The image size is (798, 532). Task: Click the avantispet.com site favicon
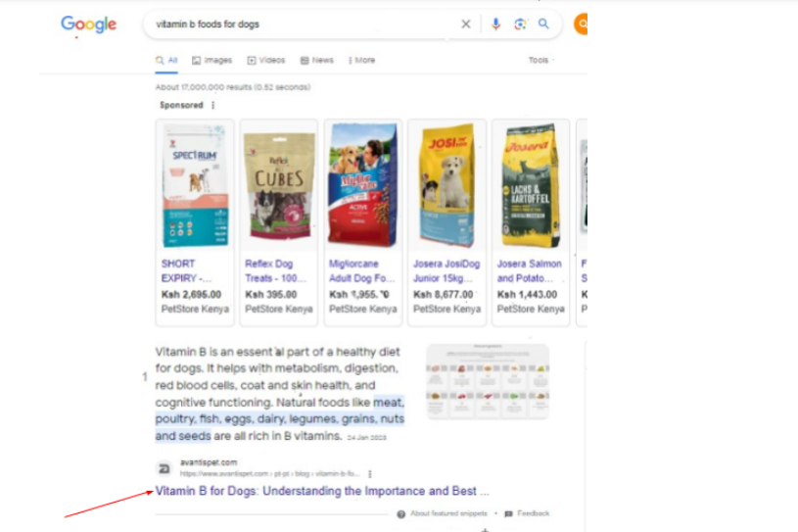164,468
